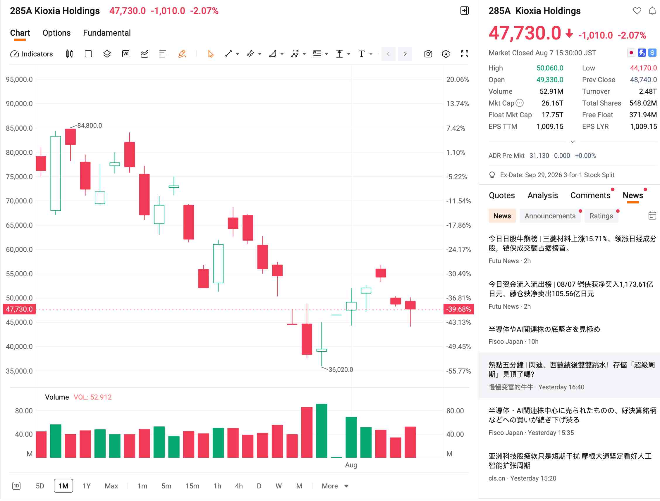Expand the trend line tool options
The height and width of the screenshot is (501, 660).
pos(238,54)
